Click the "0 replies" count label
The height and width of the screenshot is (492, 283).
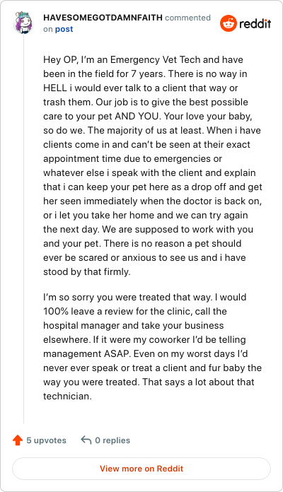[112, 440]
